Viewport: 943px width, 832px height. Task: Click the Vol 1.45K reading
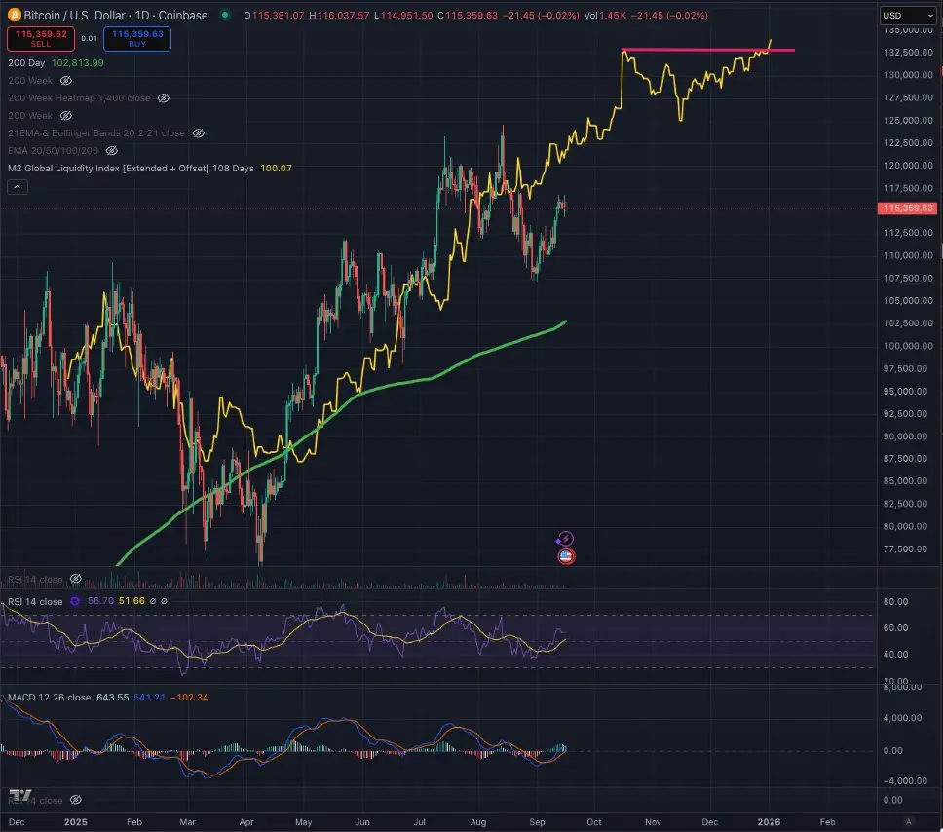(606, 15)
